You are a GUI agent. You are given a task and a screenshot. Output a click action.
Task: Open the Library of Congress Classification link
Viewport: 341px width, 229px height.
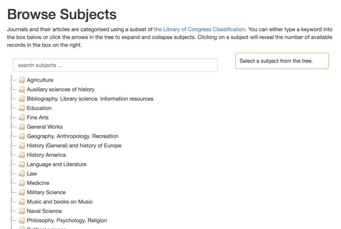[x=199, y=29]
